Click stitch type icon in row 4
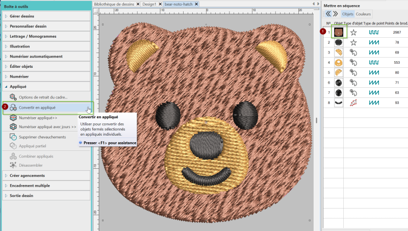408x231 pixels. pos(374,62)
